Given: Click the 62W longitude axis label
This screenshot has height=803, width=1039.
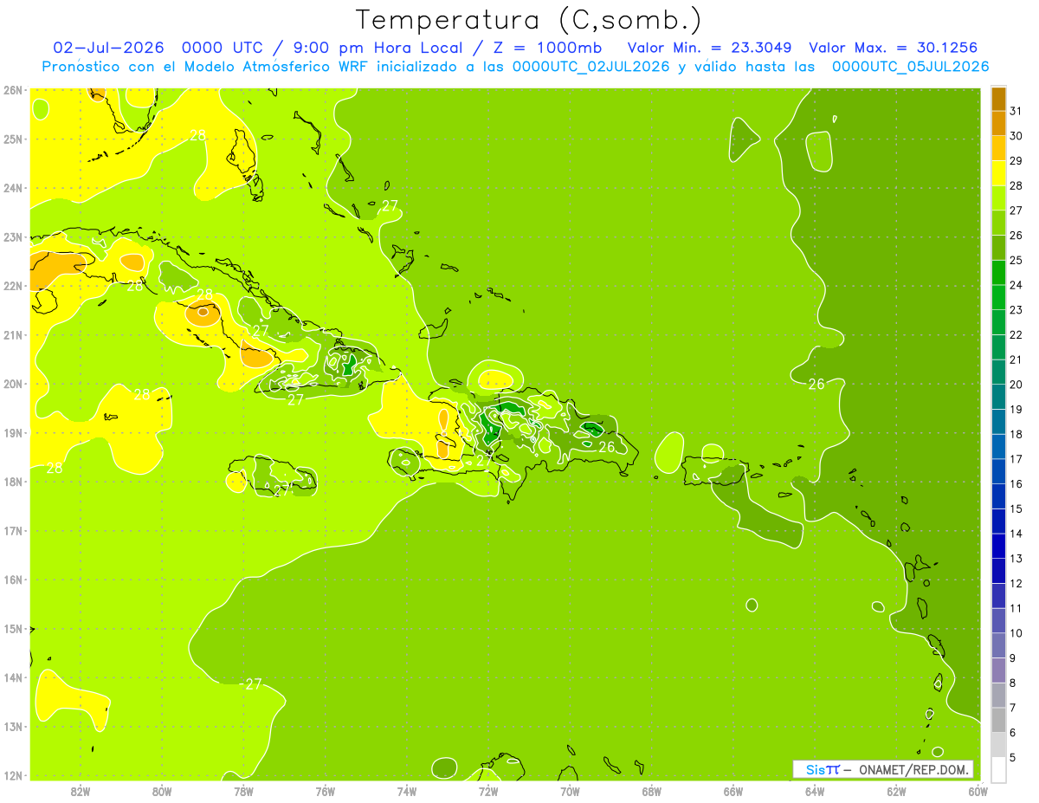Looking at the screenshot, I should [x=896, y=791].
